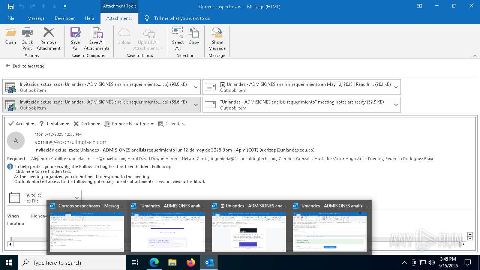Click Propose New Time button
This screenshot has width=480, height=270.
tap(126, 124)
